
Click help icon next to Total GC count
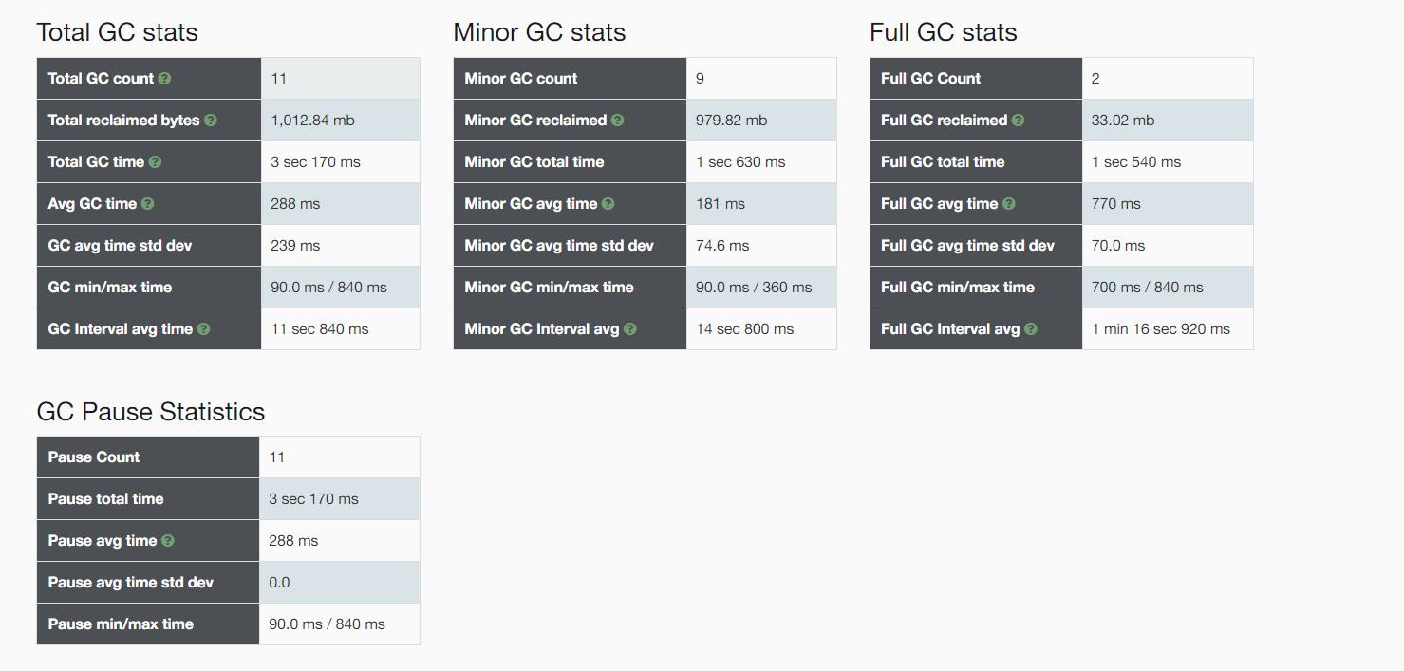click(x=165, y=79)
